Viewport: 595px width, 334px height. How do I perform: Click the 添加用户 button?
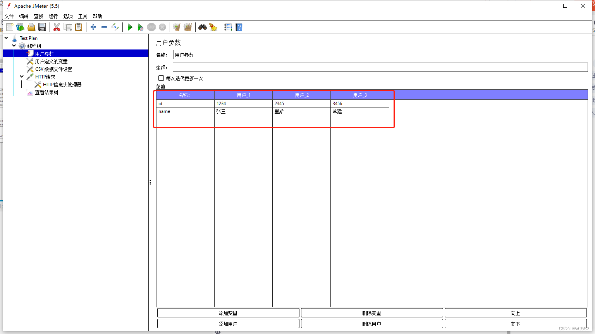228,324
